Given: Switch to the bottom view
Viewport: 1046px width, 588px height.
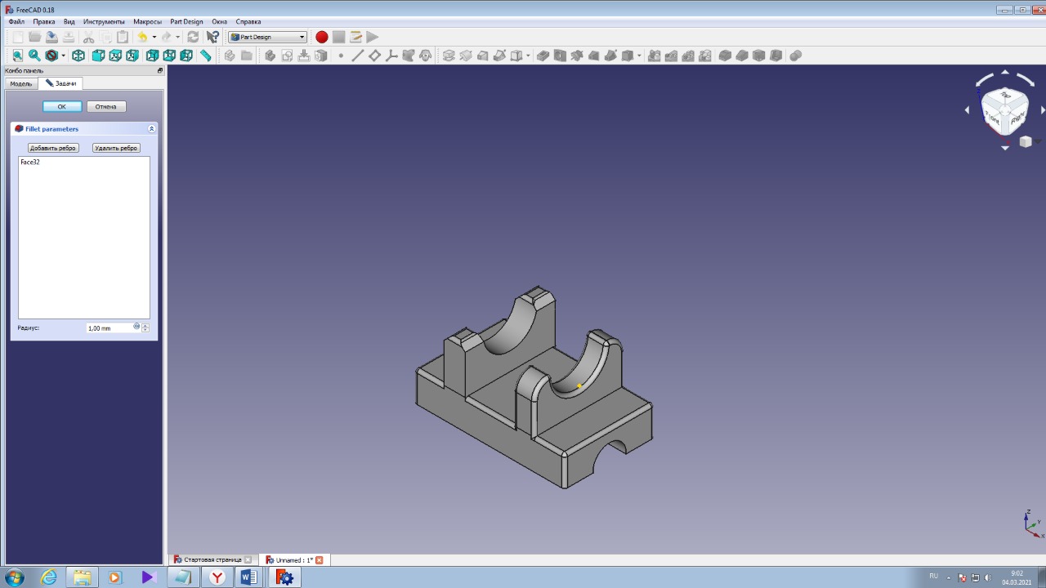Looking at the screenshot, I should pyautogui.click(x=169, y=56).
